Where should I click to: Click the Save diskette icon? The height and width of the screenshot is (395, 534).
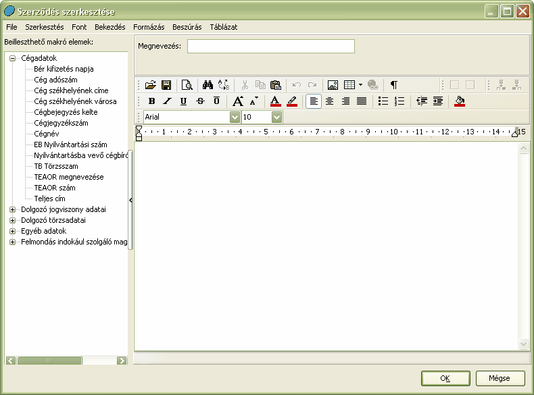tap(166, 84)
